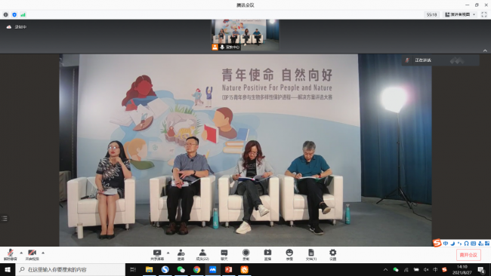Open the members list (22)
The image size is (491, 276).
point(202,254)
